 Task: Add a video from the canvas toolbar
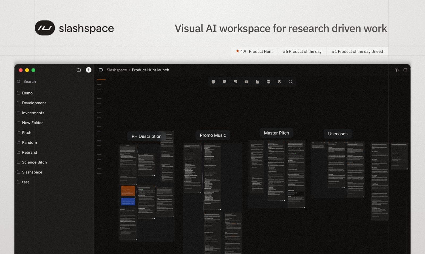tap(246, 82)
